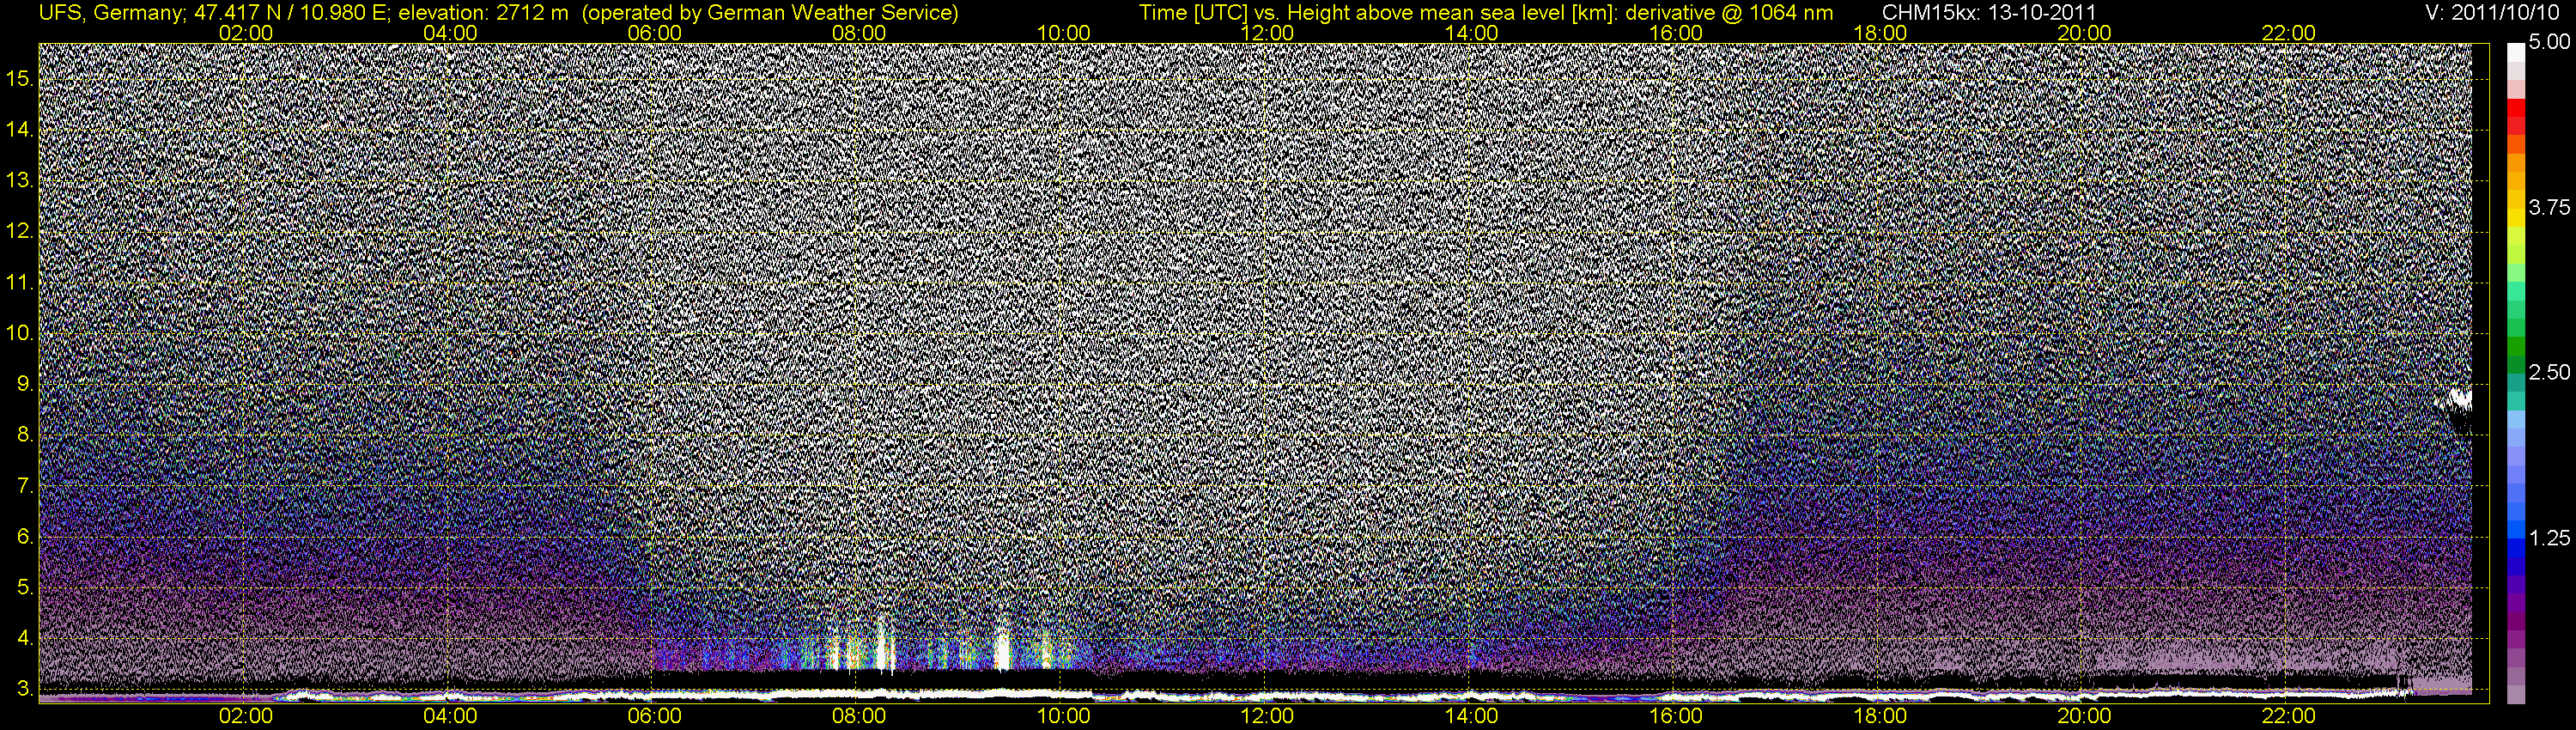Pick the bright green band of the color scale
Viewport: 2576px width, 730px height.
[2515, 272]
